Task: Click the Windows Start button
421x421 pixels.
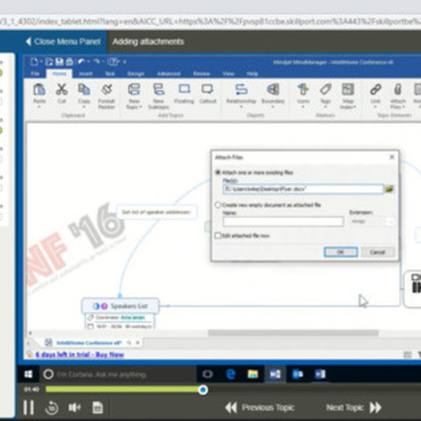Action: pos(28,374)
